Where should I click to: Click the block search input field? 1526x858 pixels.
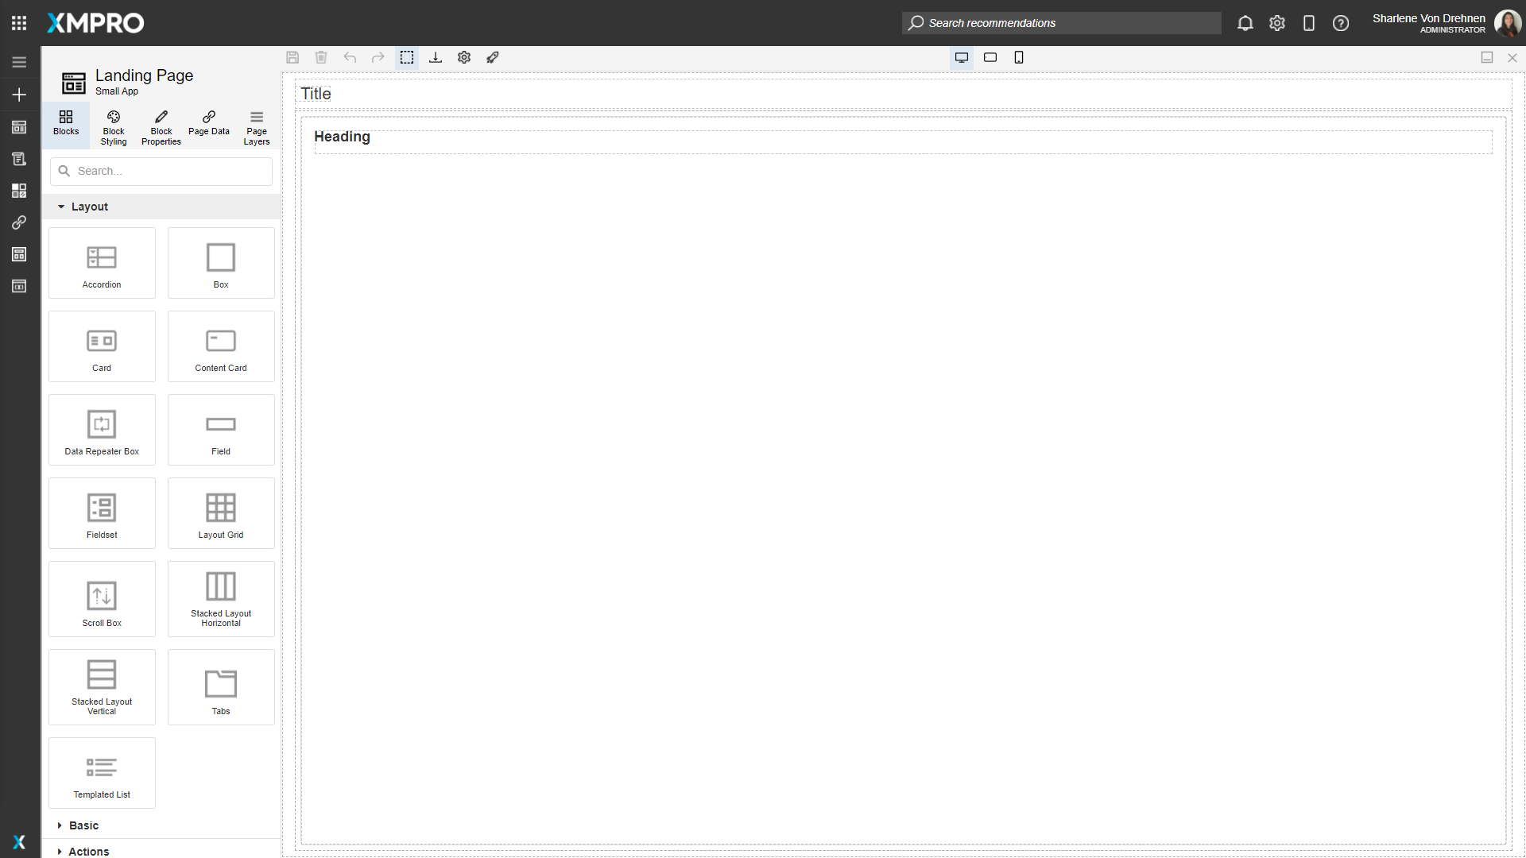click(161, 171)
